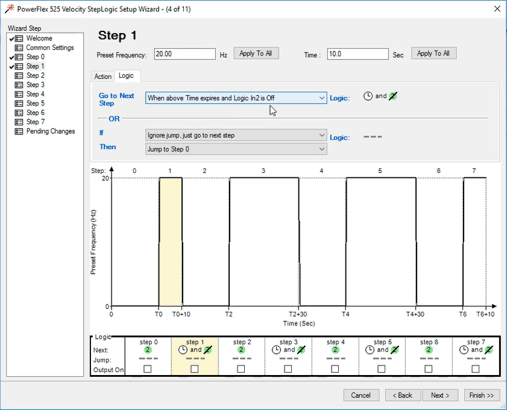
Task: Click the Welcome step list icon
Action: pos(19,39)
